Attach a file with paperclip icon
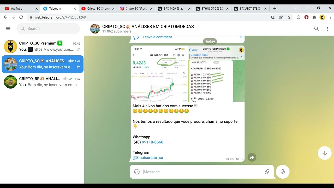Screen dimensions: 334x188 tap(267, 172)
